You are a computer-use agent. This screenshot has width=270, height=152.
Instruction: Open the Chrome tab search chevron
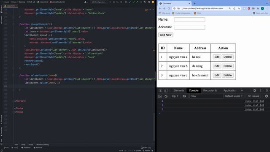click(267, 3)
